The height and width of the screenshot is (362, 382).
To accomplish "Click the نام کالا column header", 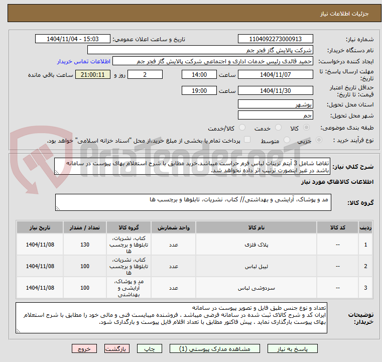I will tap(257, 227).
